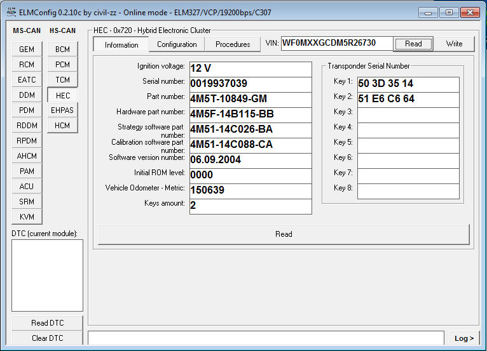The image size is (487, 351).
Task: Select the KVM module button
Action: tap(27, 217)
